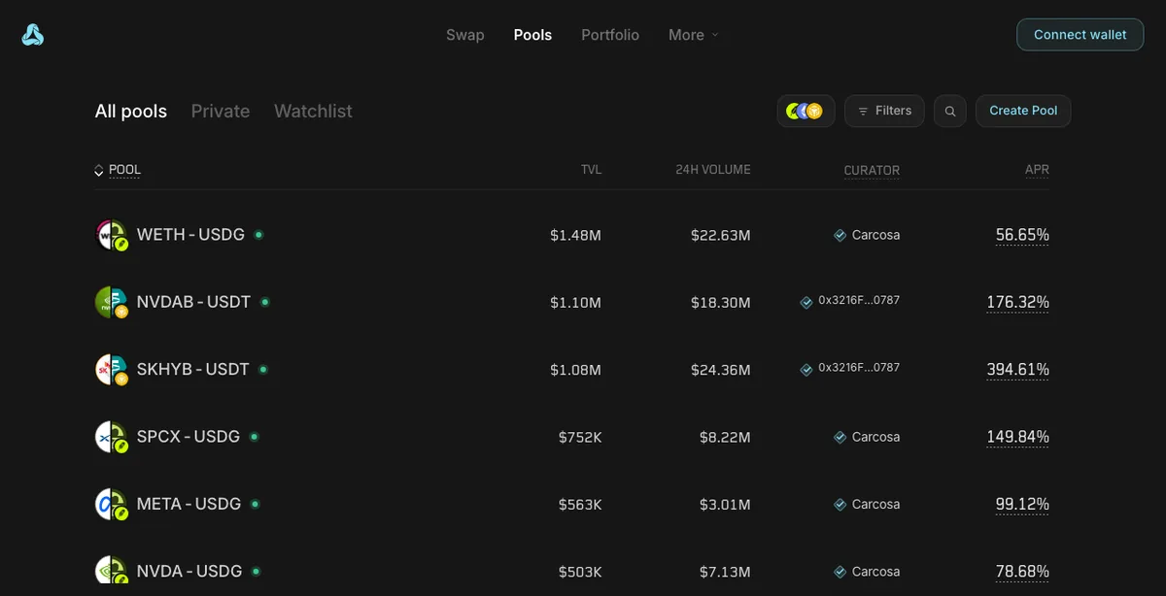Click the green status dot beside SKHYB - USDT
This screenshot has height=596, width=1166.
tap(263, 370)
